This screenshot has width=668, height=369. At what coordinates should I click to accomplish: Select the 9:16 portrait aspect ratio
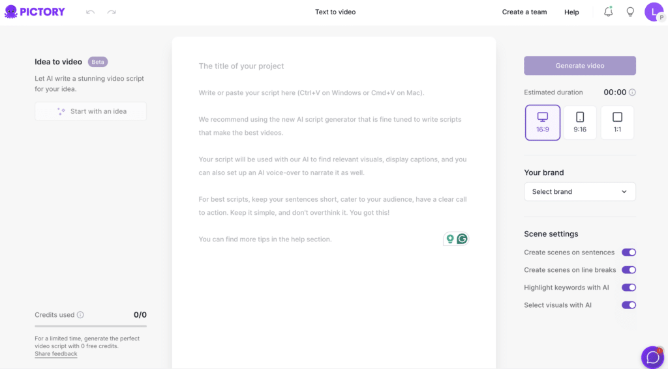point(580,123)
